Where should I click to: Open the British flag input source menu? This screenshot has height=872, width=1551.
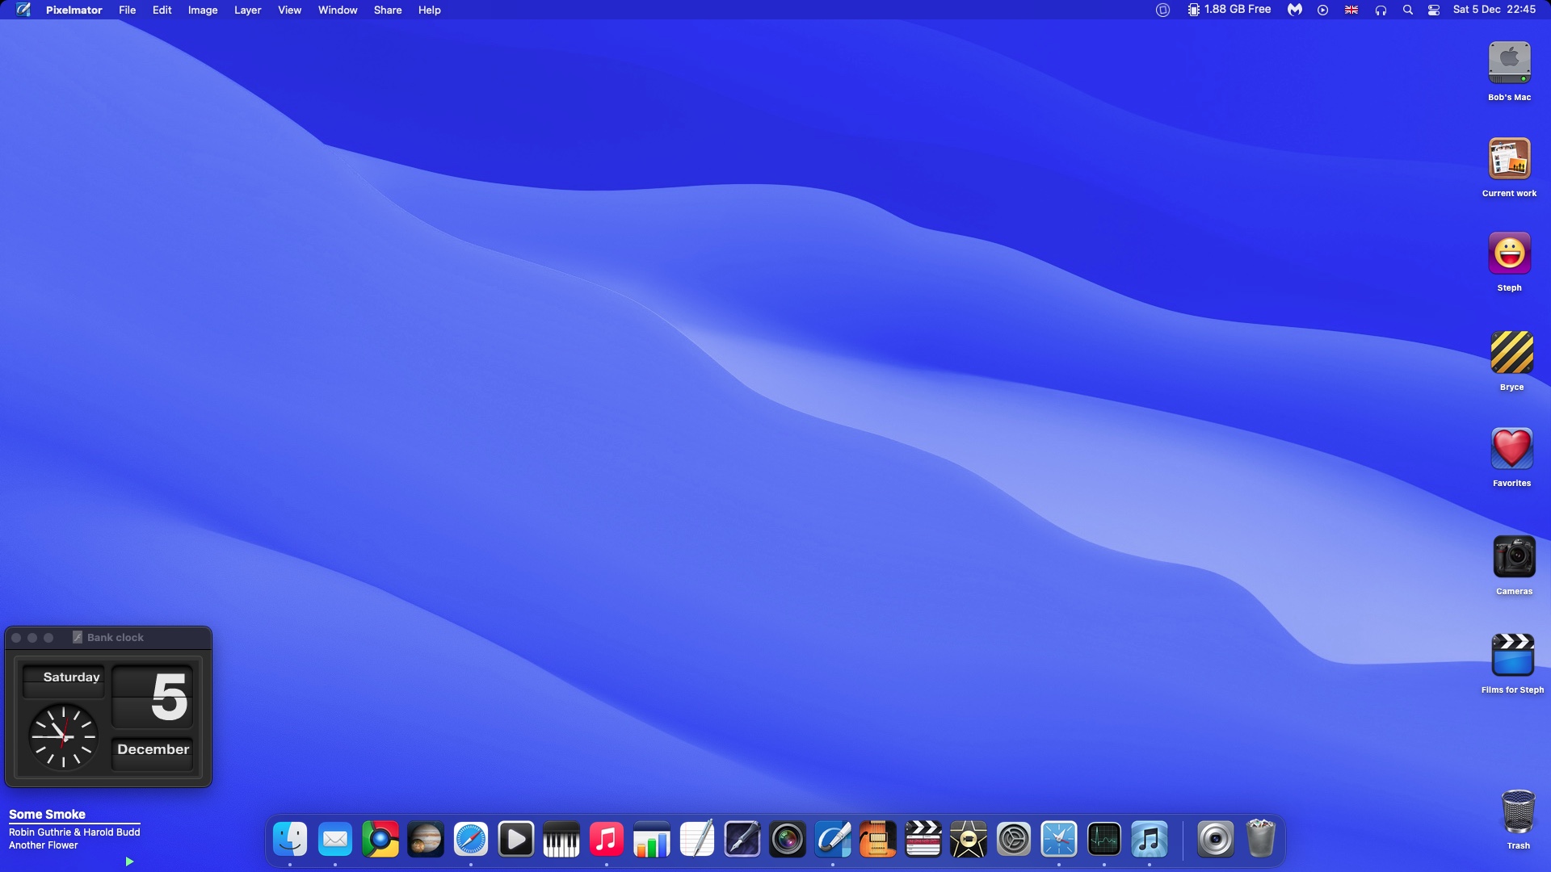point(1351,10)
